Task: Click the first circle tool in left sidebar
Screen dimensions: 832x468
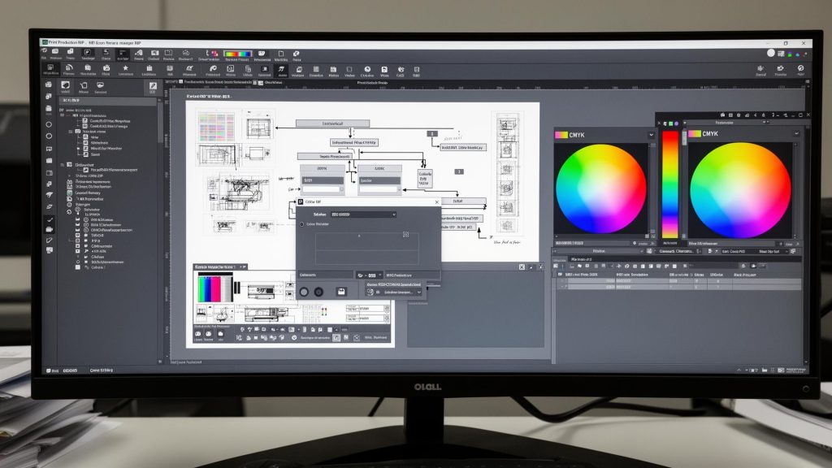Action: coord(50,124)
